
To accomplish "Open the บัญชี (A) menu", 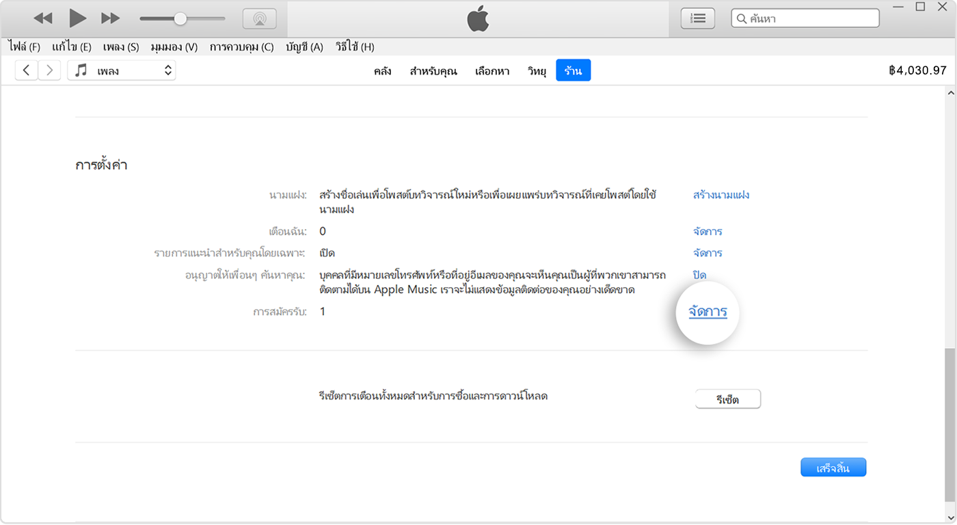I will coord(305,47).
